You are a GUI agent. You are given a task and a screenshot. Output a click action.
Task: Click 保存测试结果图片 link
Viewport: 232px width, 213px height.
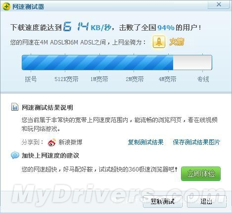[x=196, y=142]
